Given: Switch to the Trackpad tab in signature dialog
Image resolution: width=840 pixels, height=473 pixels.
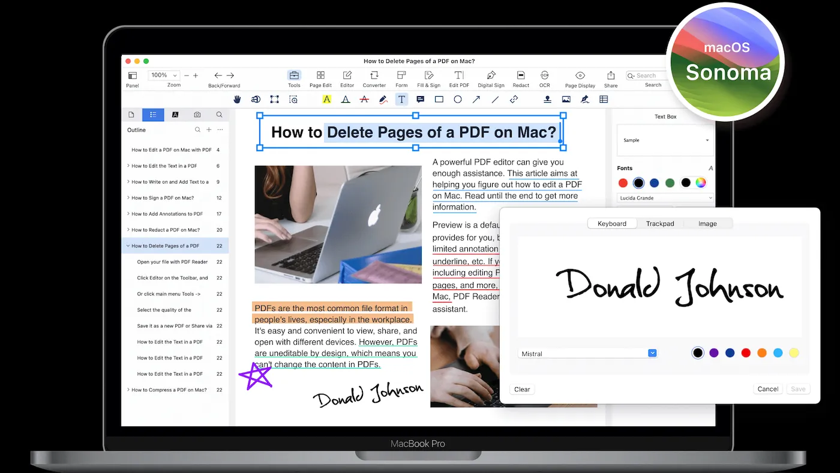Looking at the screenshot, I should (x=659, y=223).
